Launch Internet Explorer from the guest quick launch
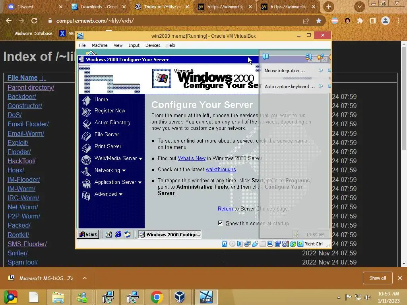Image resolution: width=407 pixels, height=305 pixels. click(x=118, y=234)
